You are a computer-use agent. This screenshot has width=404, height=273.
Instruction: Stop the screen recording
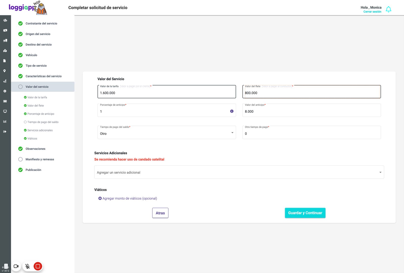[38, 266]
